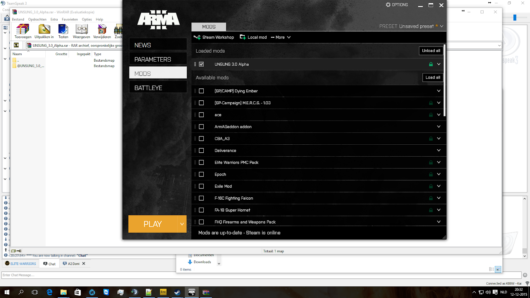
Task: Expand FHQ Firearms and Weapons Pack details
Action: (439, 222)
